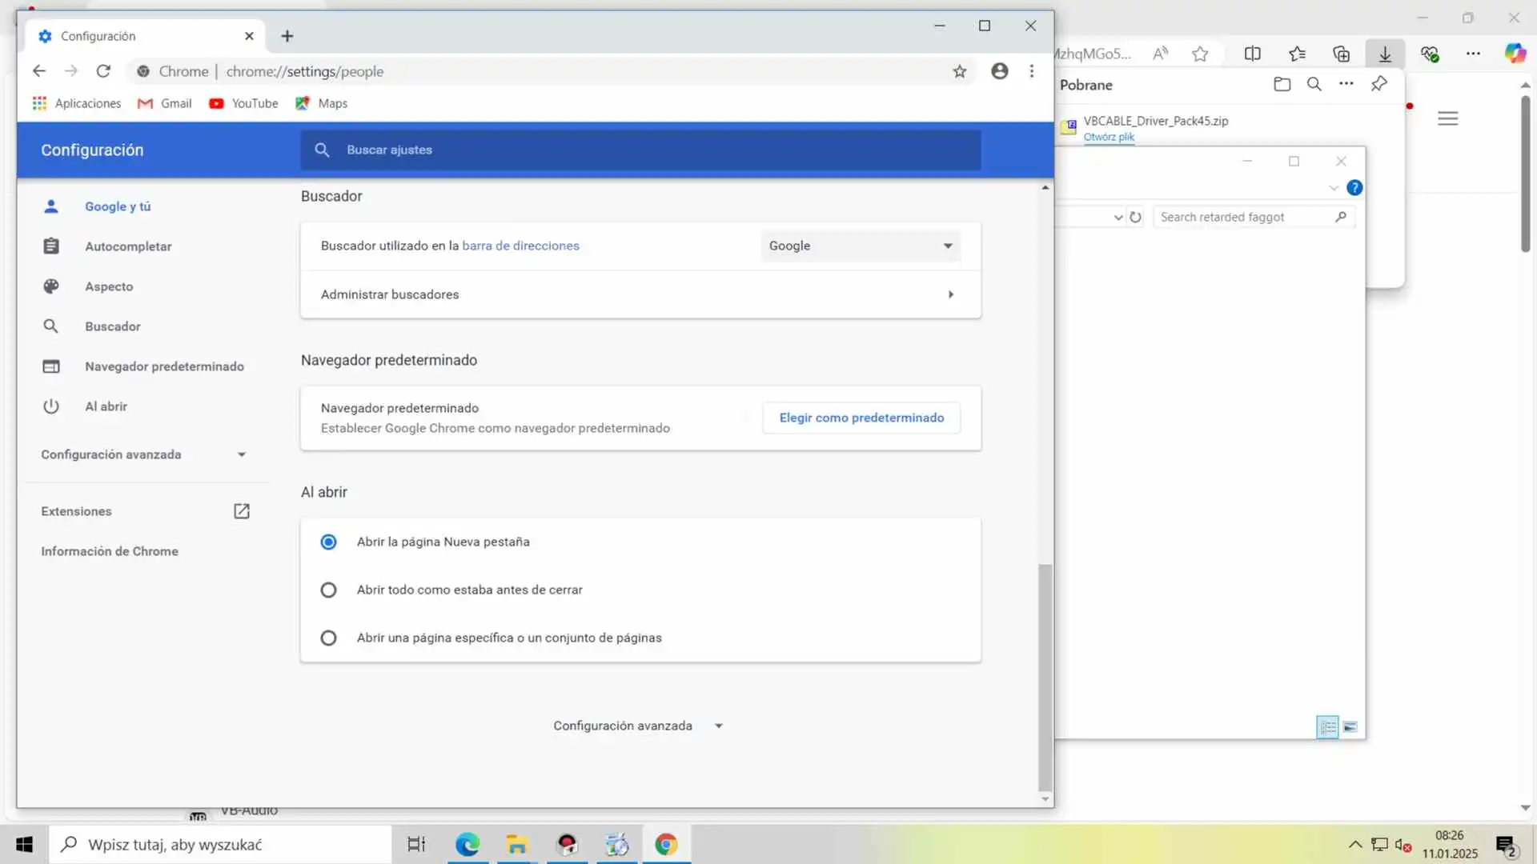The width and height of the screenshot is (1537, 864).
Task: Select Abrir todo como estaba antes de cerrar
Action: click(328, 590)
